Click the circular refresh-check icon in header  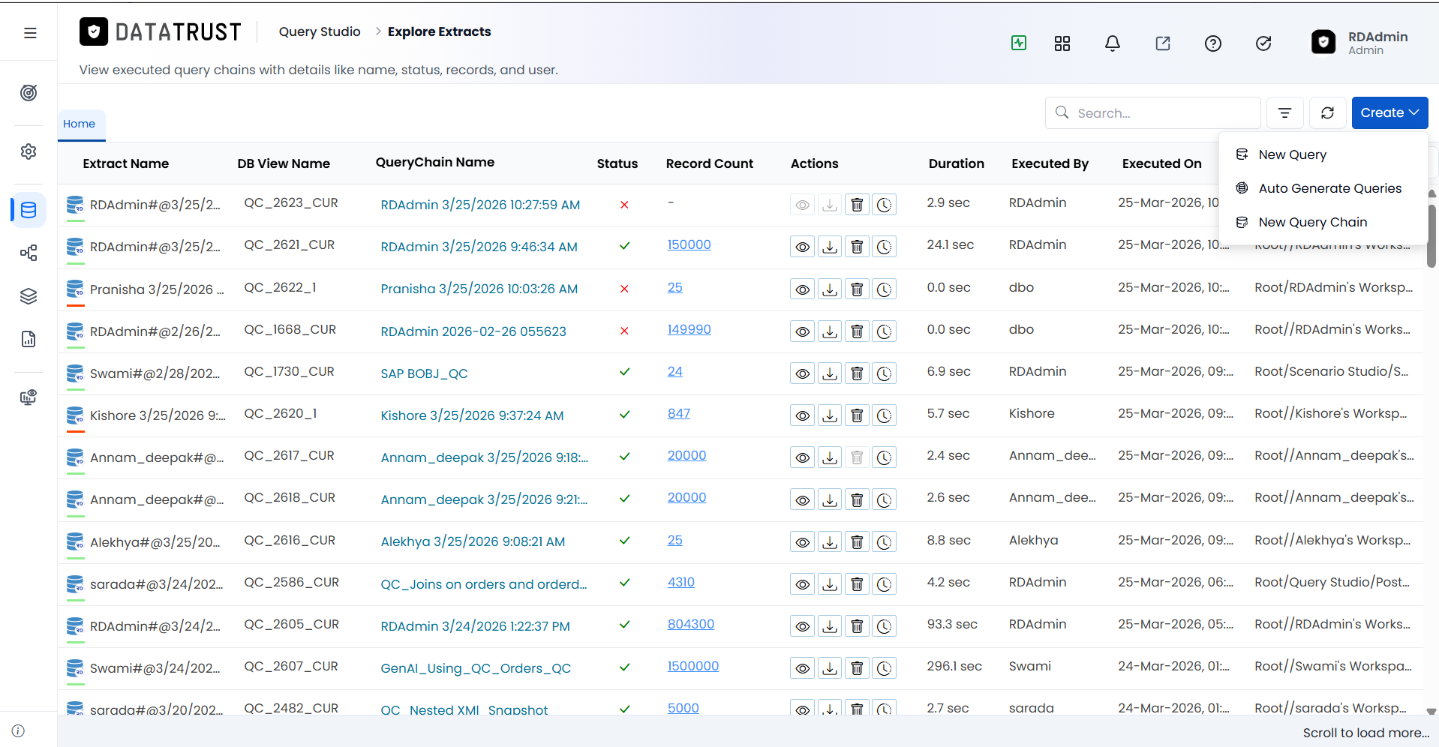(1263, 43)
